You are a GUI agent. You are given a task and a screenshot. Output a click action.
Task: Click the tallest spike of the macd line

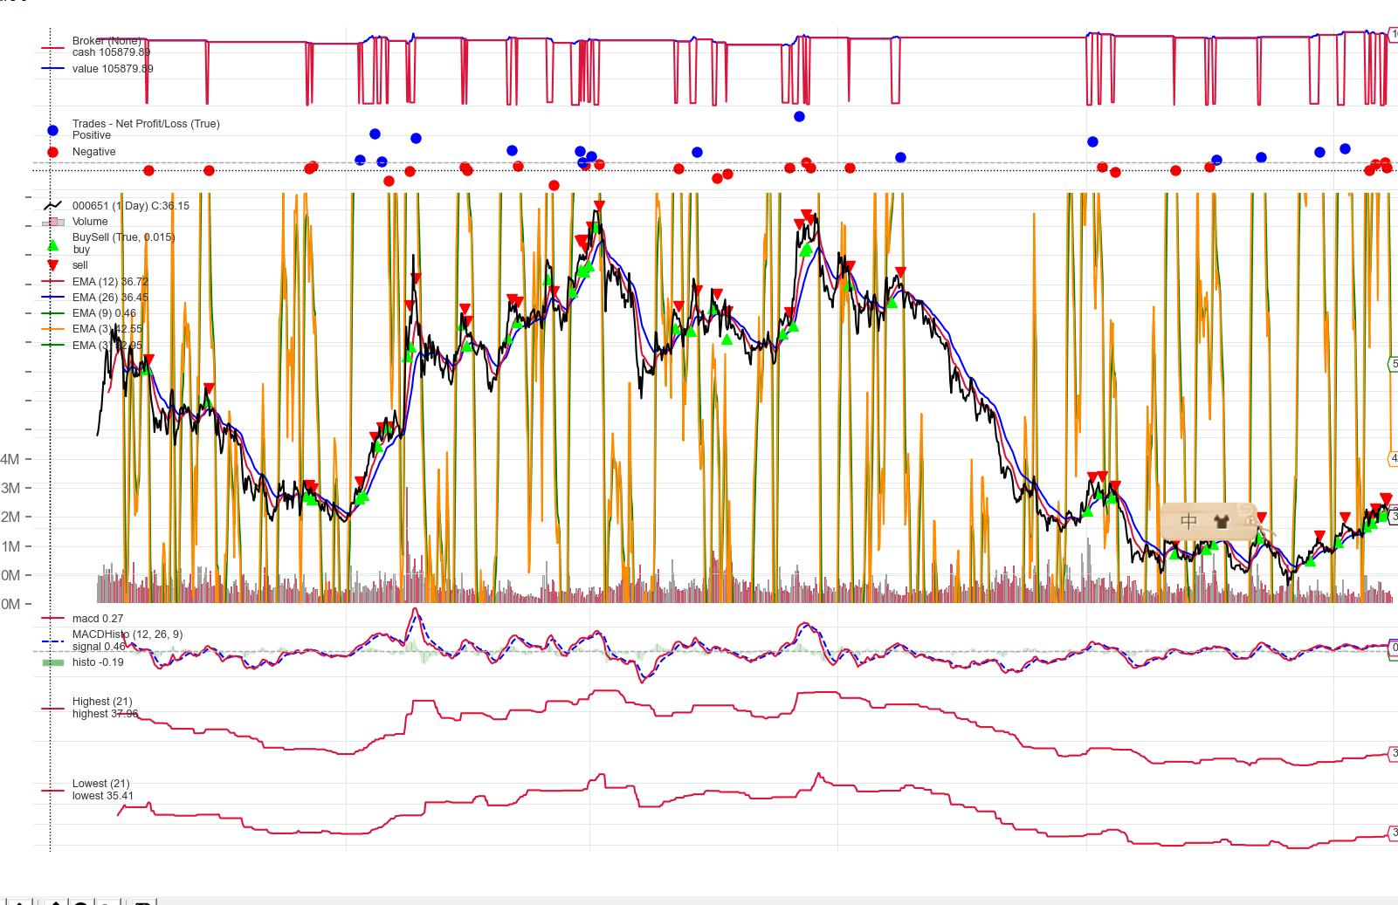[x=414, y=609]
